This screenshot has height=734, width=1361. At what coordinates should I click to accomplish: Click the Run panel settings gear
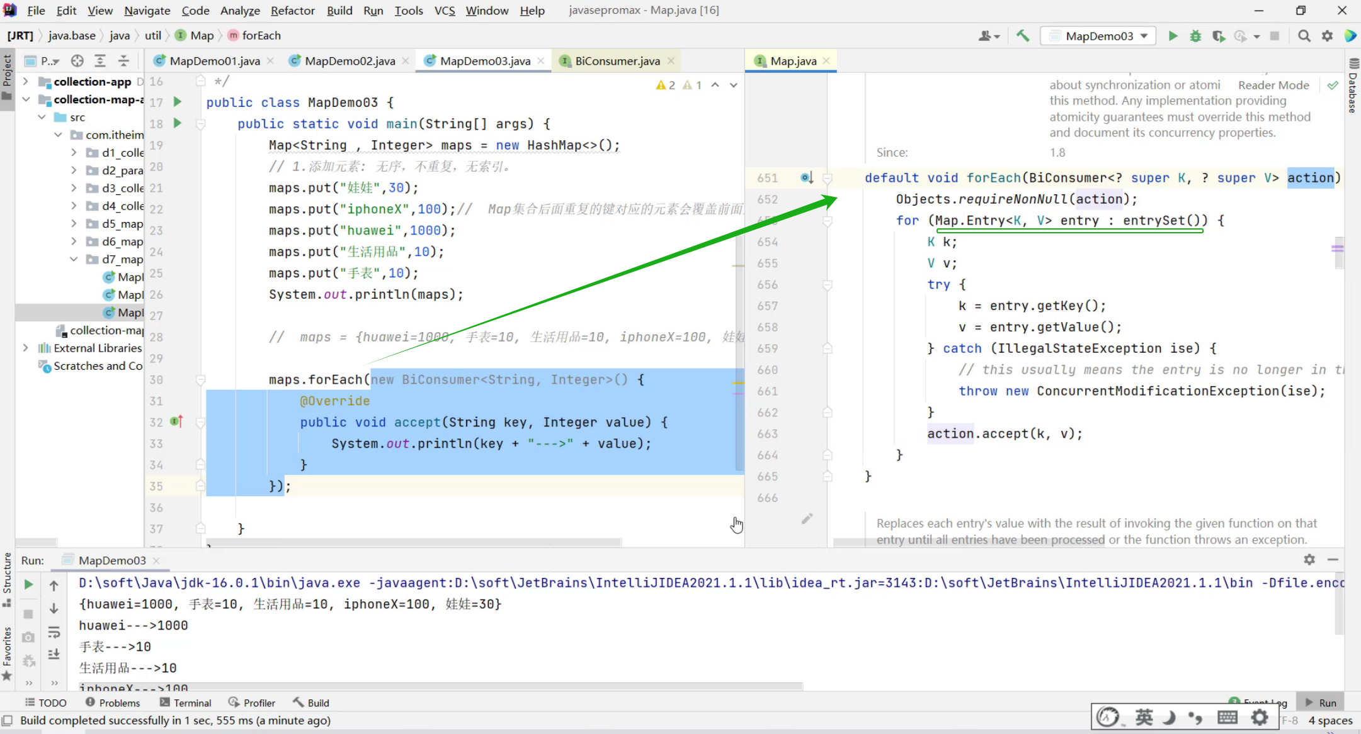(x=1309, y=559)
